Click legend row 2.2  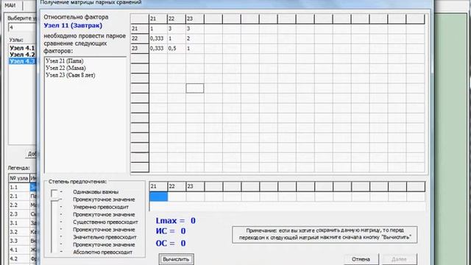click(22, 205)
